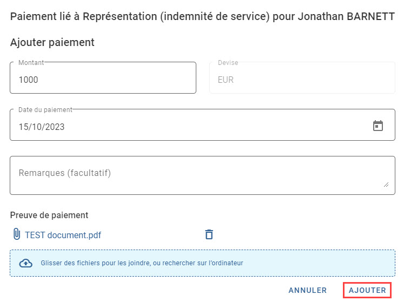The image size is (404, 301).
Task: Open the calendar date picker icon
Action: [377, 126]
